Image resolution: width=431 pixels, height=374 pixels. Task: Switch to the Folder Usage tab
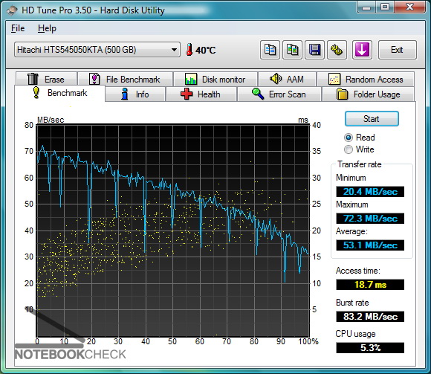point(368,94)
